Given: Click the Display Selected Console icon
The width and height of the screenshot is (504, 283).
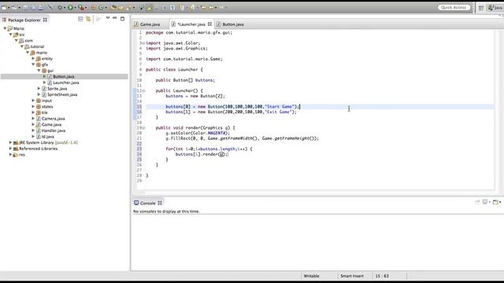Looking at the screenshot, I should [x=485, y=202].
